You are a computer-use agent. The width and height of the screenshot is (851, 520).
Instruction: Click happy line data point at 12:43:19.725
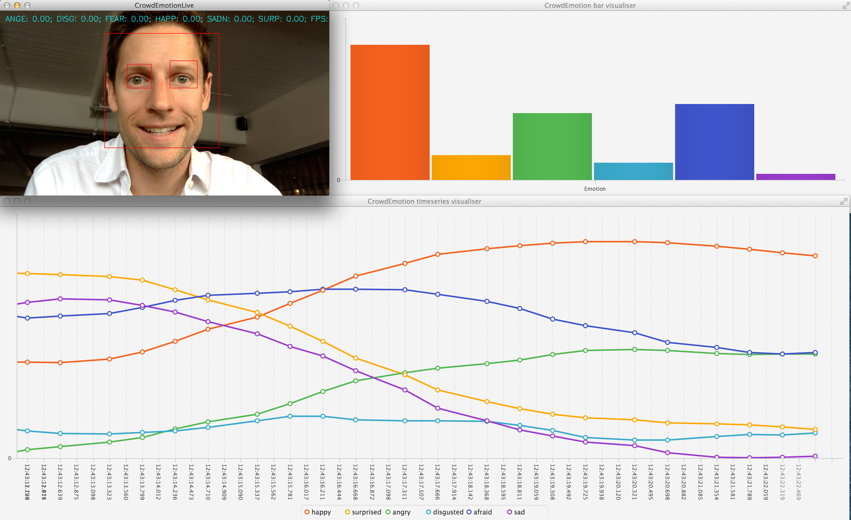[585, 241]
